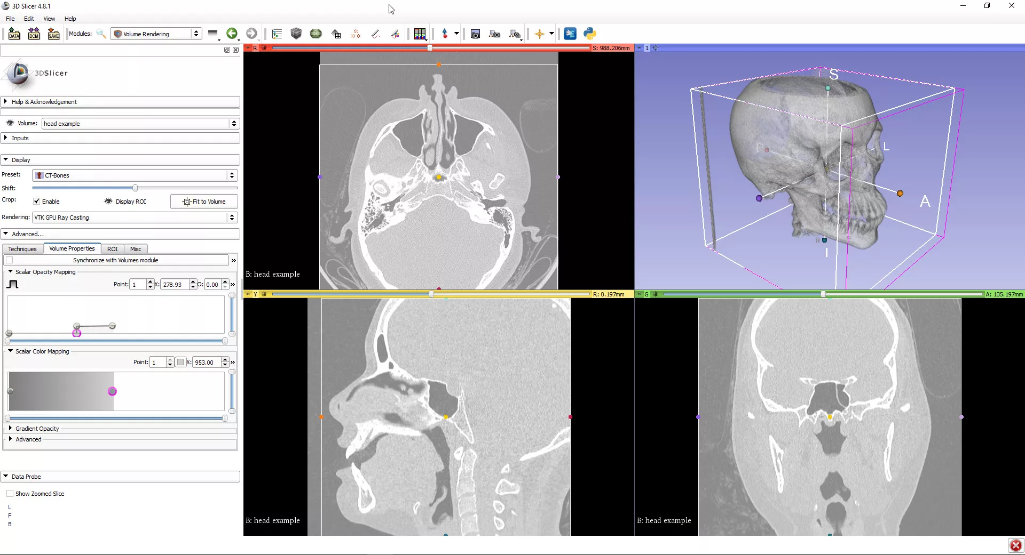The width and height of the screenshot is (1025, 555).
Task: Open the Python interactor icon
Action: tap(589, 34)
